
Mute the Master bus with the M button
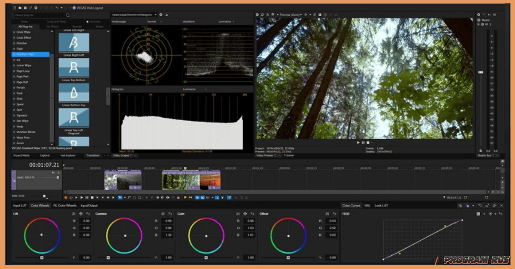click(487, 24)
